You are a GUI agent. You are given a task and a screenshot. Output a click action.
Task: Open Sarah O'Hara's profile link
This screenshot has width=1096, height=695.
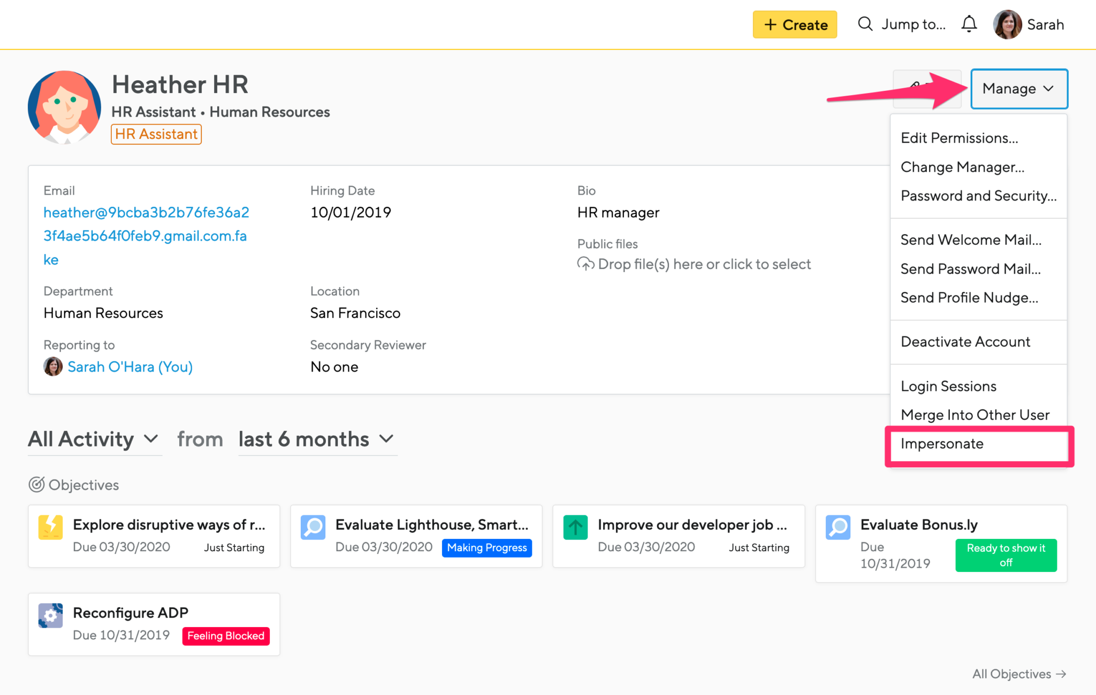[x=130, y=367]
